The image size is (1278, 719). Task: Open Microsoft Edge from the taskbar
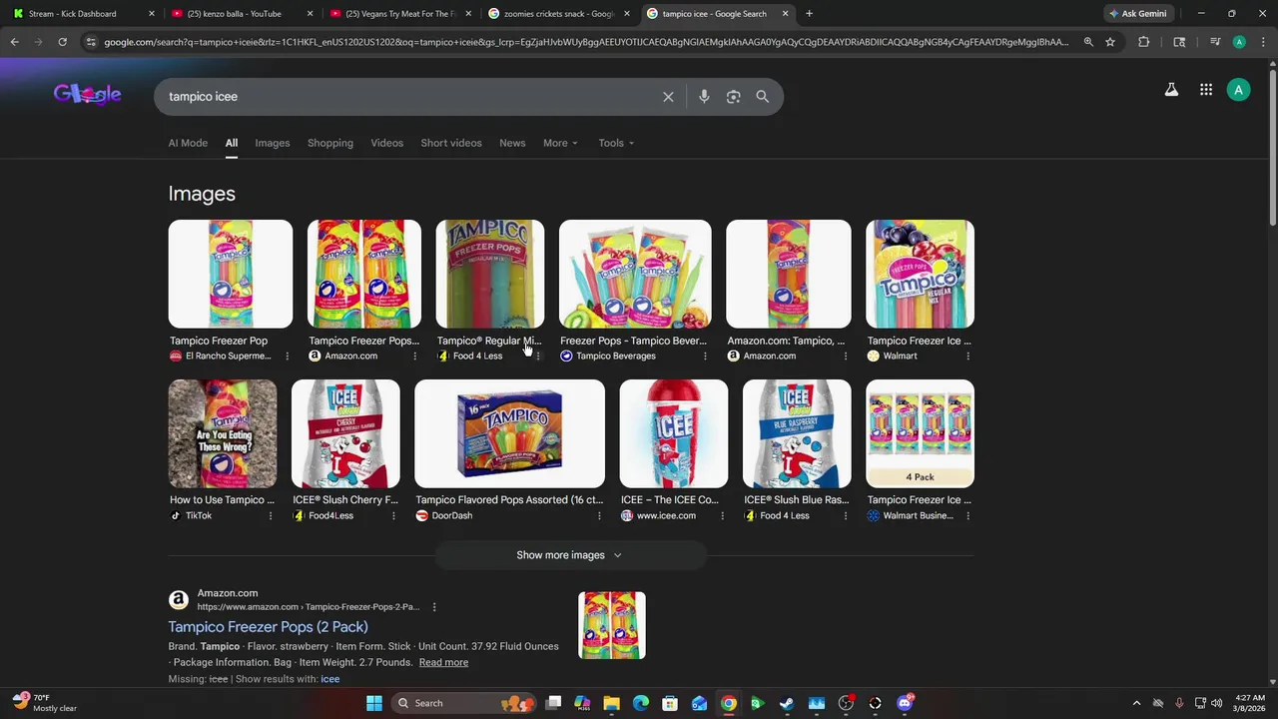point(641,703)
